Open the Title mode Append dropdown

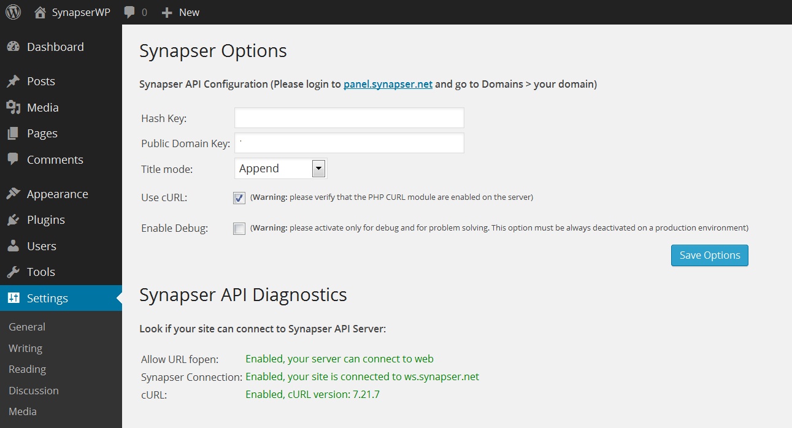click(x=281, y=169)
